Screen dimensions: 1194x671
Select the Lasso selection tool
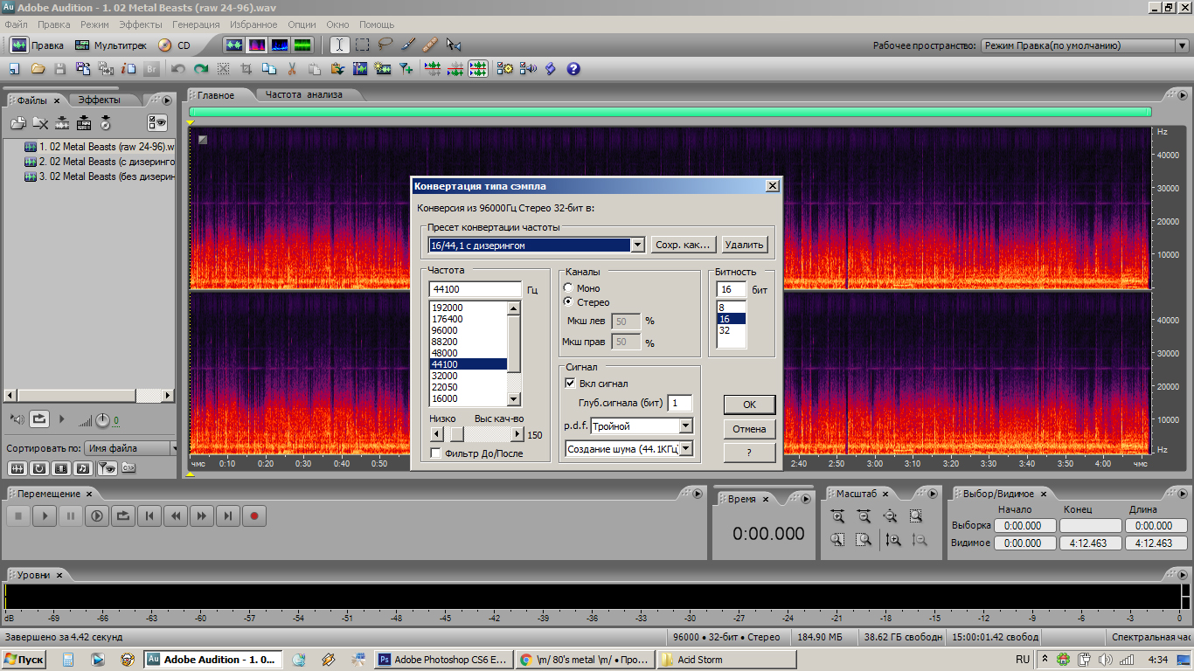(385, 45)
